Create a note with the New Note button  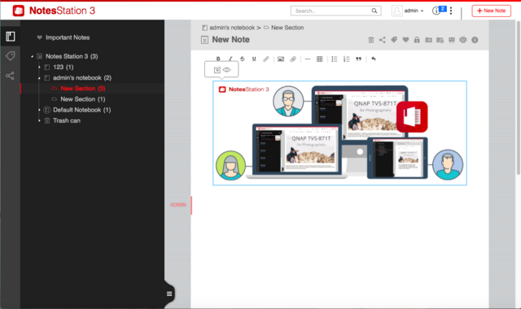(x=491, y=11)
